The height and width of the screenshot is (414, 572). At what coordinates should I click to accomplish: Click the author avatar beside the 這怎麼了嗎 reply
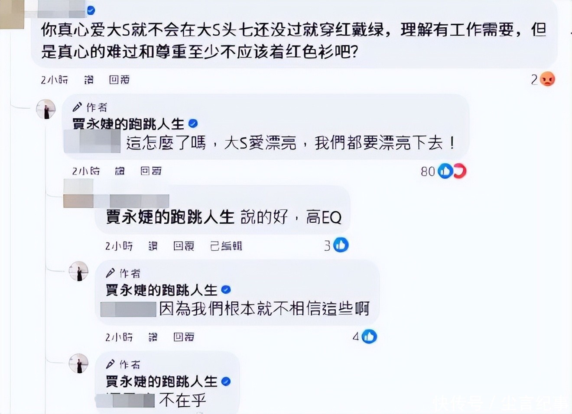click(x=45, y=109)
